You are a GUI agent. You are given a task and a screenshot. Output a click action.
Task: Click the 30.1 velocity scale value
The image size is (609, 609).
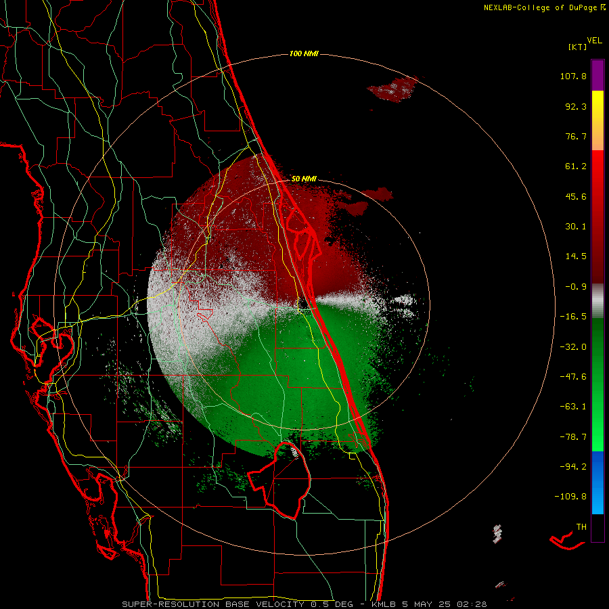coord(576,227)
